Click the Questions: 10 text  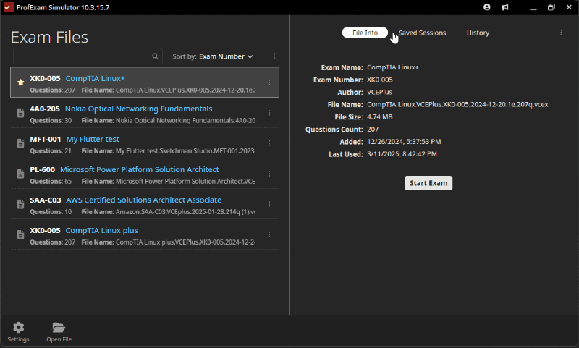pos(51,211)
